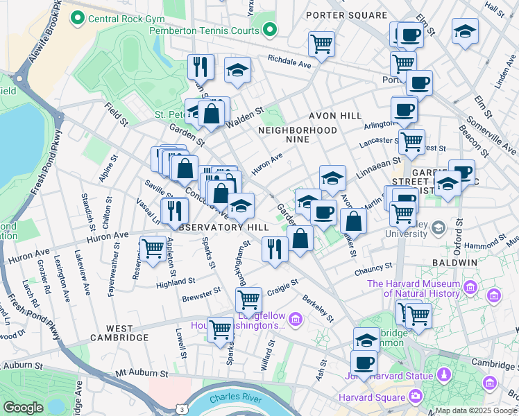
Task: Click the WEST CAMBRIDGE neighborhood label
Action: coord(119,333)
